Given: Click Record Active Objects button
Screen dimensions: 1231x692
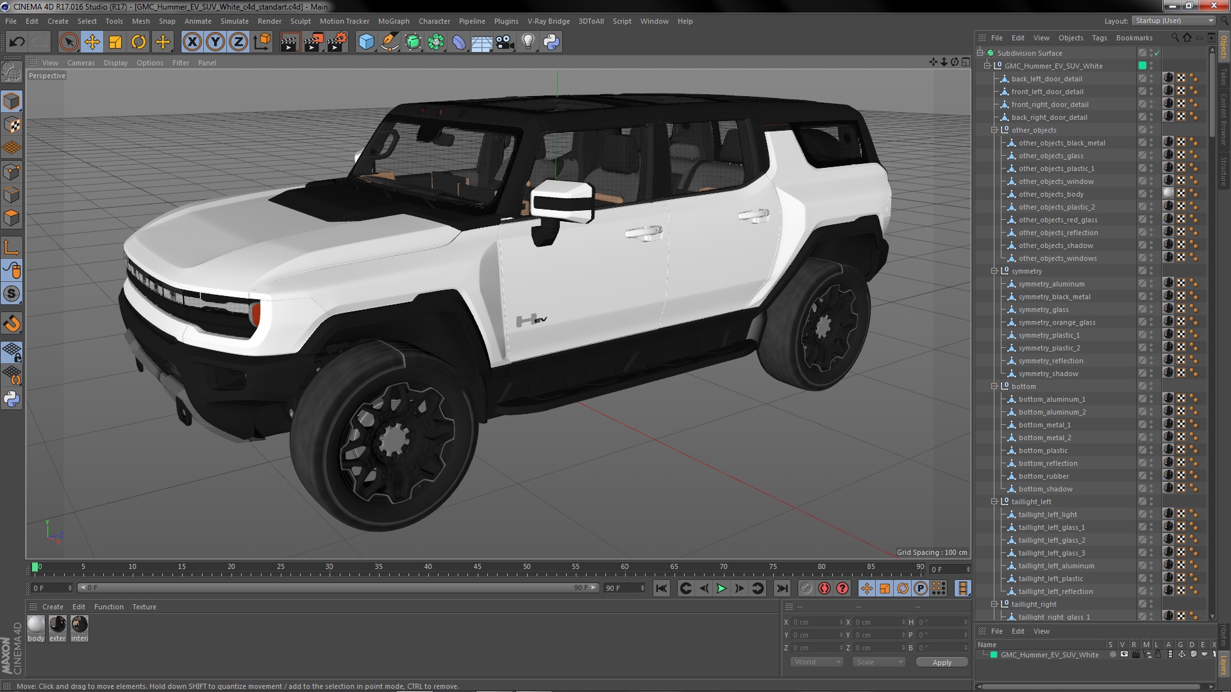Looking at the screenshot, I should coord(807,588).
